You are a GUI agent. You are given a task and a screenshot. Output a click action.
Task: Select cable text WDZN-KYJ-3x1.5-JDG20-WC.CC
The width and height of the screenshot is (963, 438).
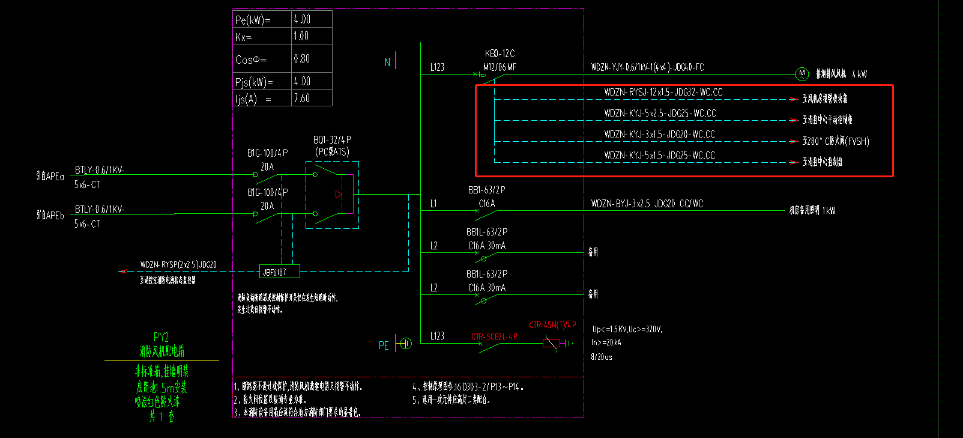tap(659, 134)
